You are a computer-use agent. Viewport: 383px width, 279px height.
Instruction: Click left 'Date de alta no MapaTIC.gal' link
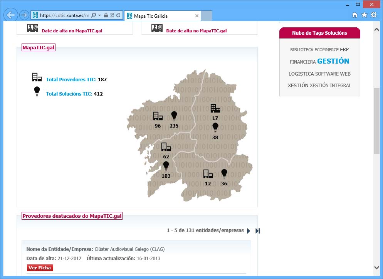tap(72, 31)
